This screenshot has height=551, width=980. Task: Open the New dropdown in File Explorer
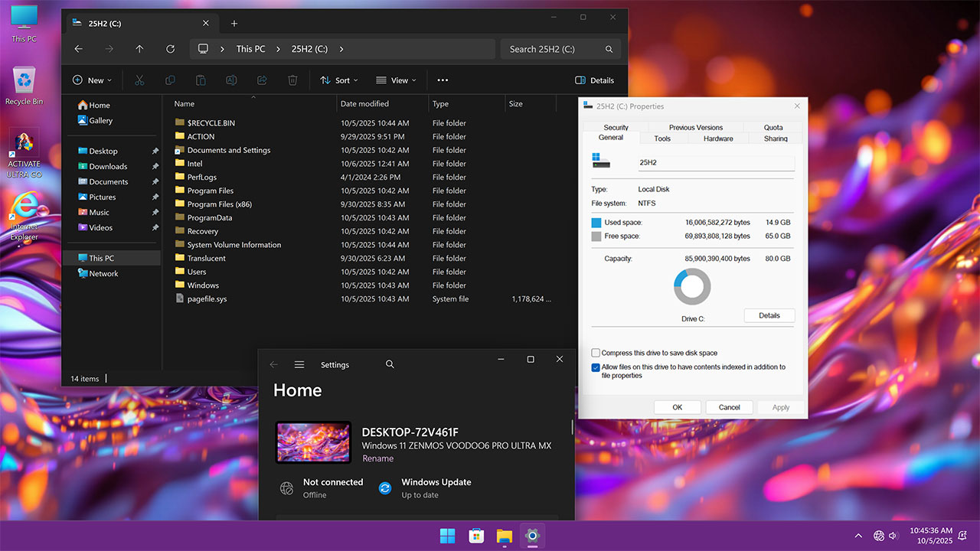(92, 80)
